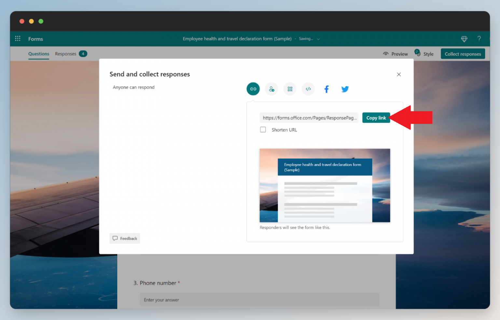Click the Copy link button
This screenshot has width=500, height=320.
pos(376,118)
